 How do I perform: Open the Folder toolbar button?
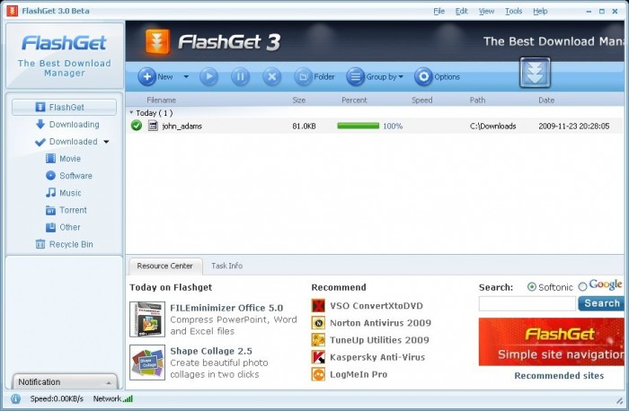314,76
